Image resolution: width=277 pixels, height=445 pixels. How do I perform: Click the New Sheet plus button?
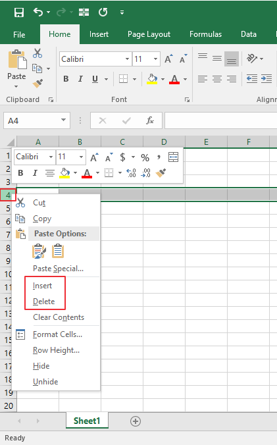136,421
